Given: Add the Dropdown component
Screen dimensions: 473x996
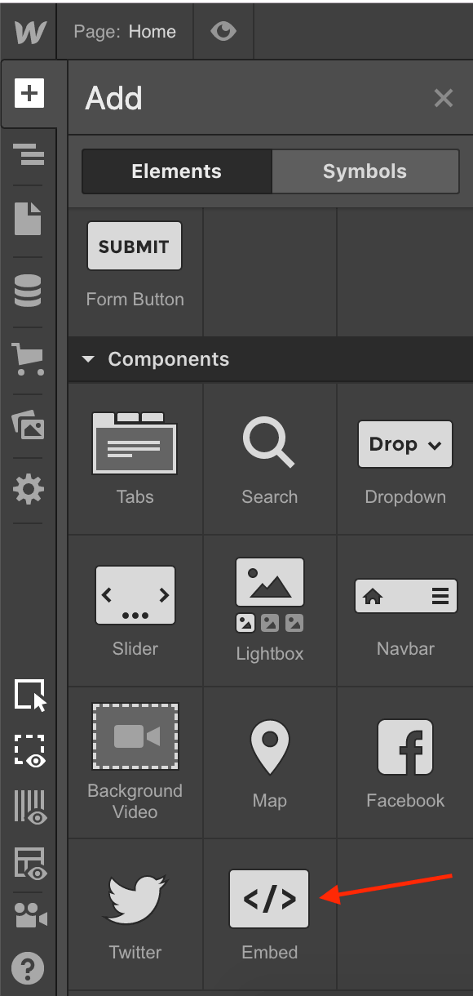Looking at the screenshot, I should click(404, 444).
